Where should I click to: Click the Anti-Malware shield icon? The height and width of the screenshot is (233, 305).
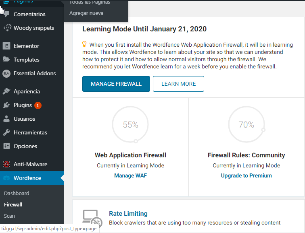point(6,164)
